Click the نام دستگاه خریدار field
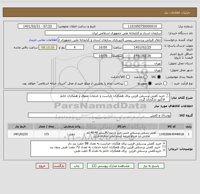 pyautogui.click(x=103, y=33)
